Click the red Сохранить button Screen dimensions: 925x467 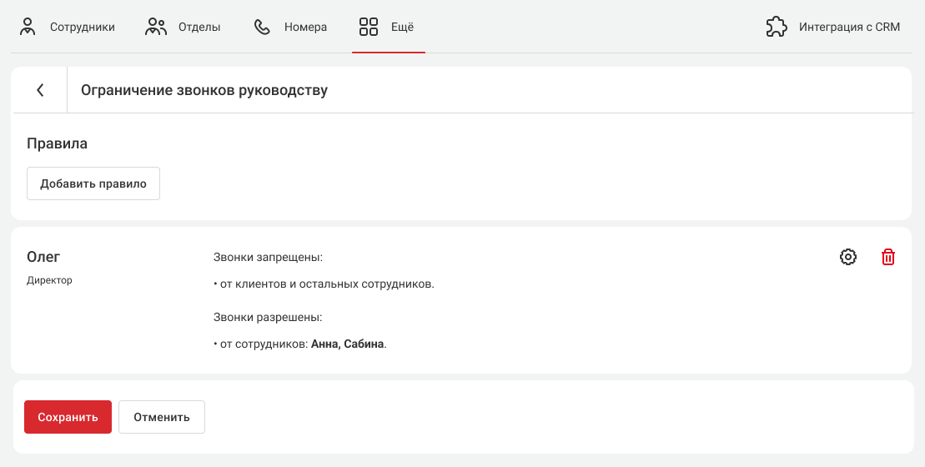tap(68, 417)
